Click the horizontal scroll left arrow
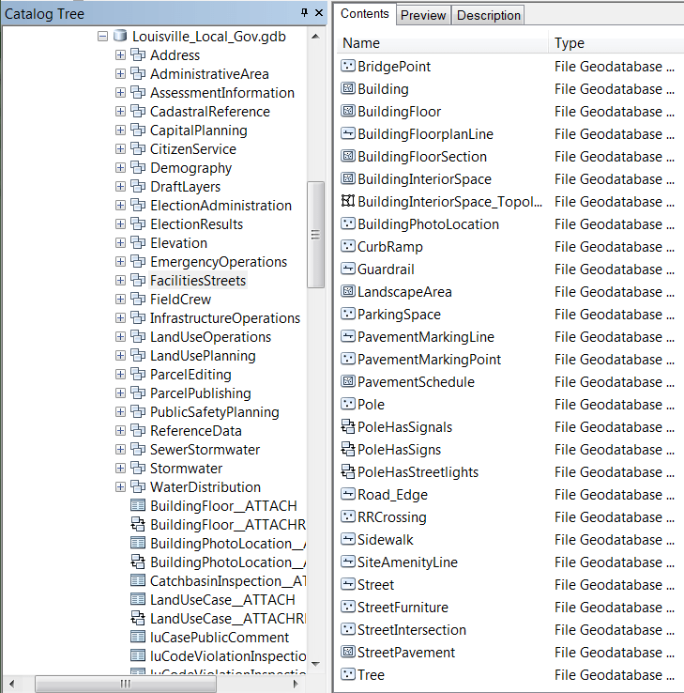Screen dimensions: 684x693 click(x=12, y=684)
